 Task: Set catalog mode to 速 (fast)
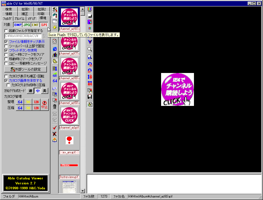pos(30,91)
